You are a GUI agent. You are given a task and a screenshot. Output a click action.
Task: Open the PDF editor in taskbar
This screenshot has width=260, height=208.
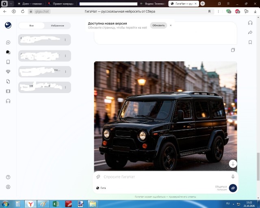click(x=69, y=204)
